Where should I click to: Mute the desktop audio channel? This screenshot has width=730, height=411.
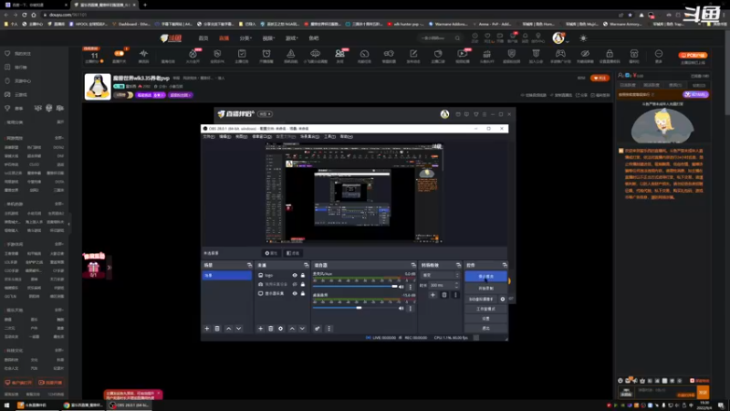401,309
